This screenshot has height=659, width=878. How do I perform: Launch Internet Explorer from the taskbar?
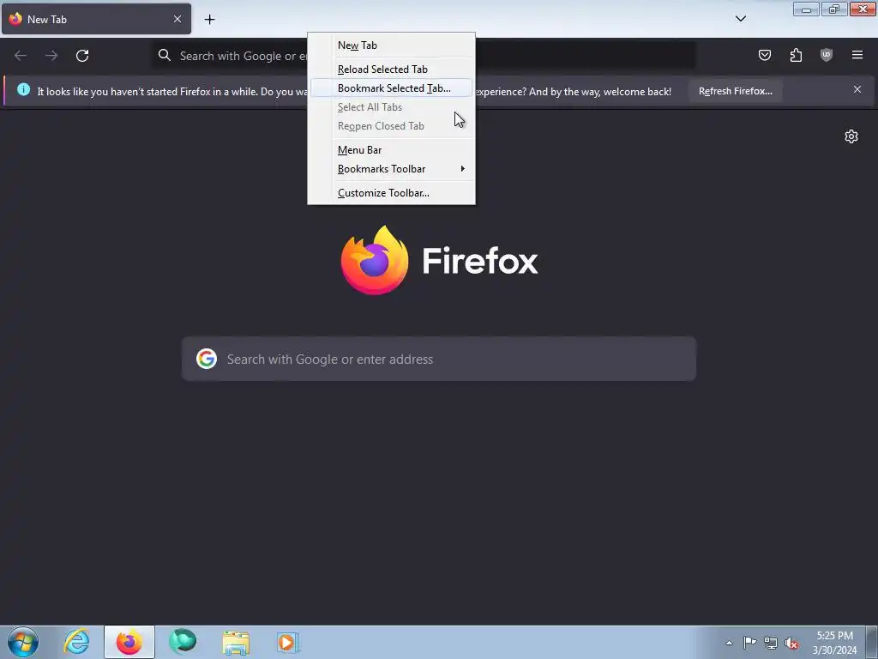(76, 642)
